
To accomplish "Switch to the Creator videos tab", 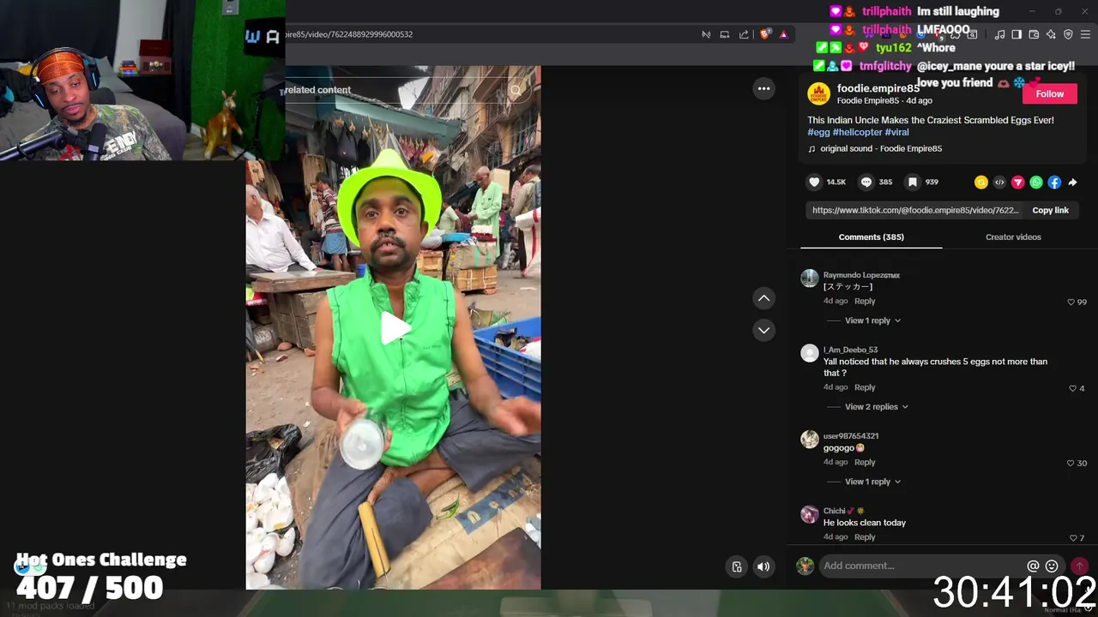I will (1013, 237).
